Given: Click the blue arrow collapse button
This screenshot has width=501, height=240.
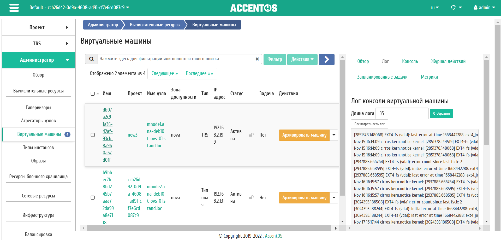Looking at the screenshot, I should [326, 59].
